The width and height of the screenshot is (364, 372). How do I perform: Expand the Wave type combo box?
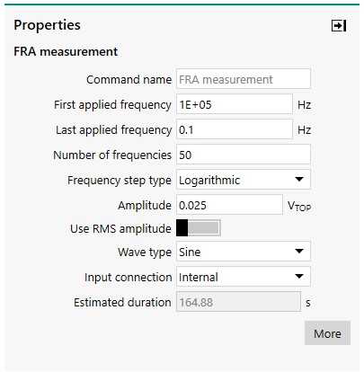point(244,252)
